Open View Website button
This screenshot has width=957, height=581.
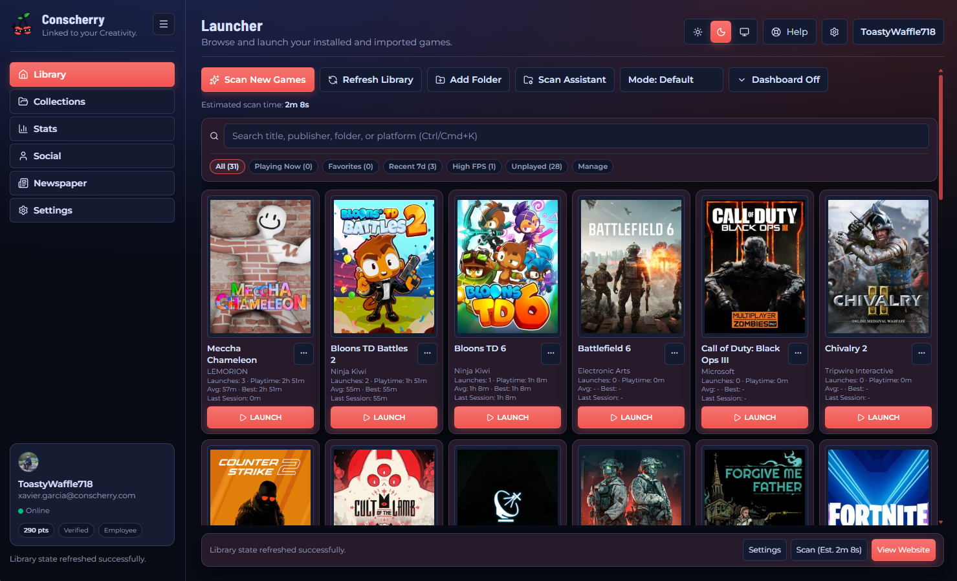903,550
